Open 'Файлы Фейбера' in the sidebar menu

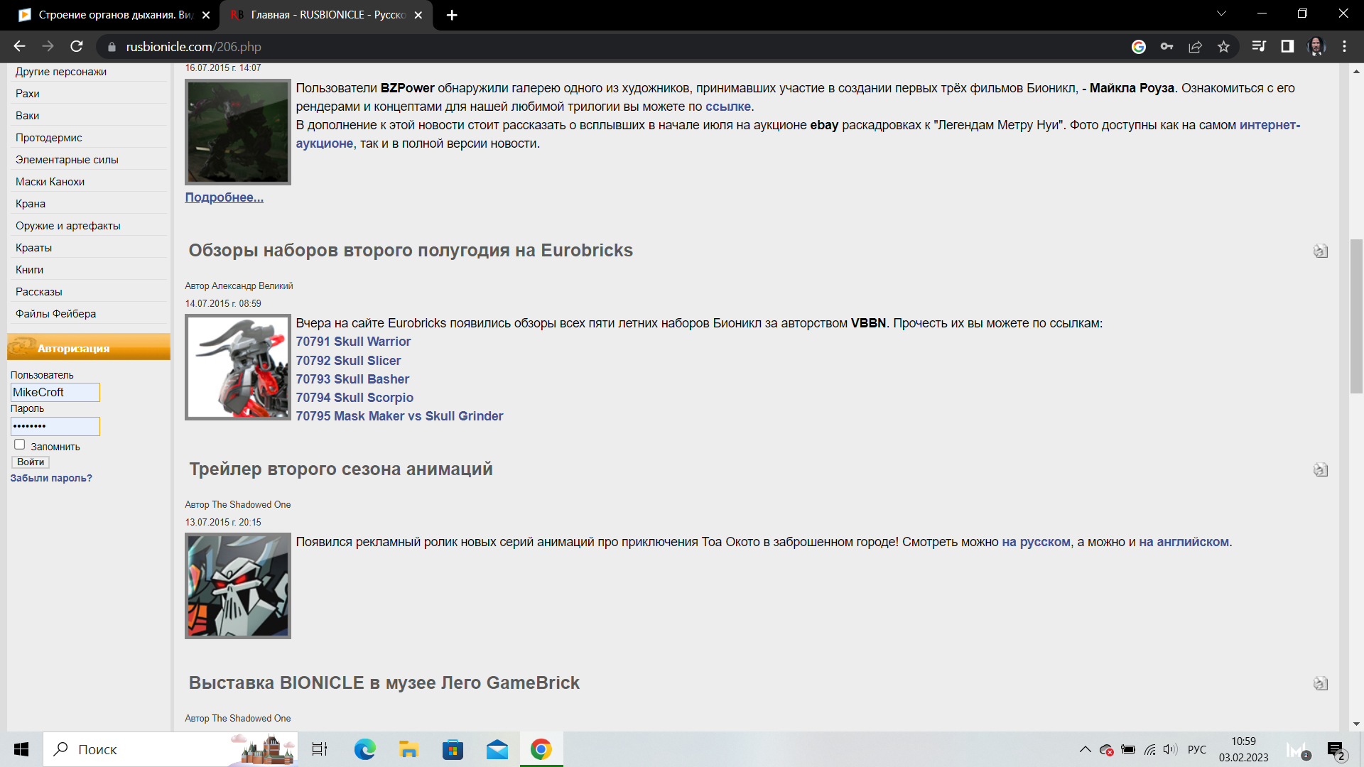click(55, 314)
